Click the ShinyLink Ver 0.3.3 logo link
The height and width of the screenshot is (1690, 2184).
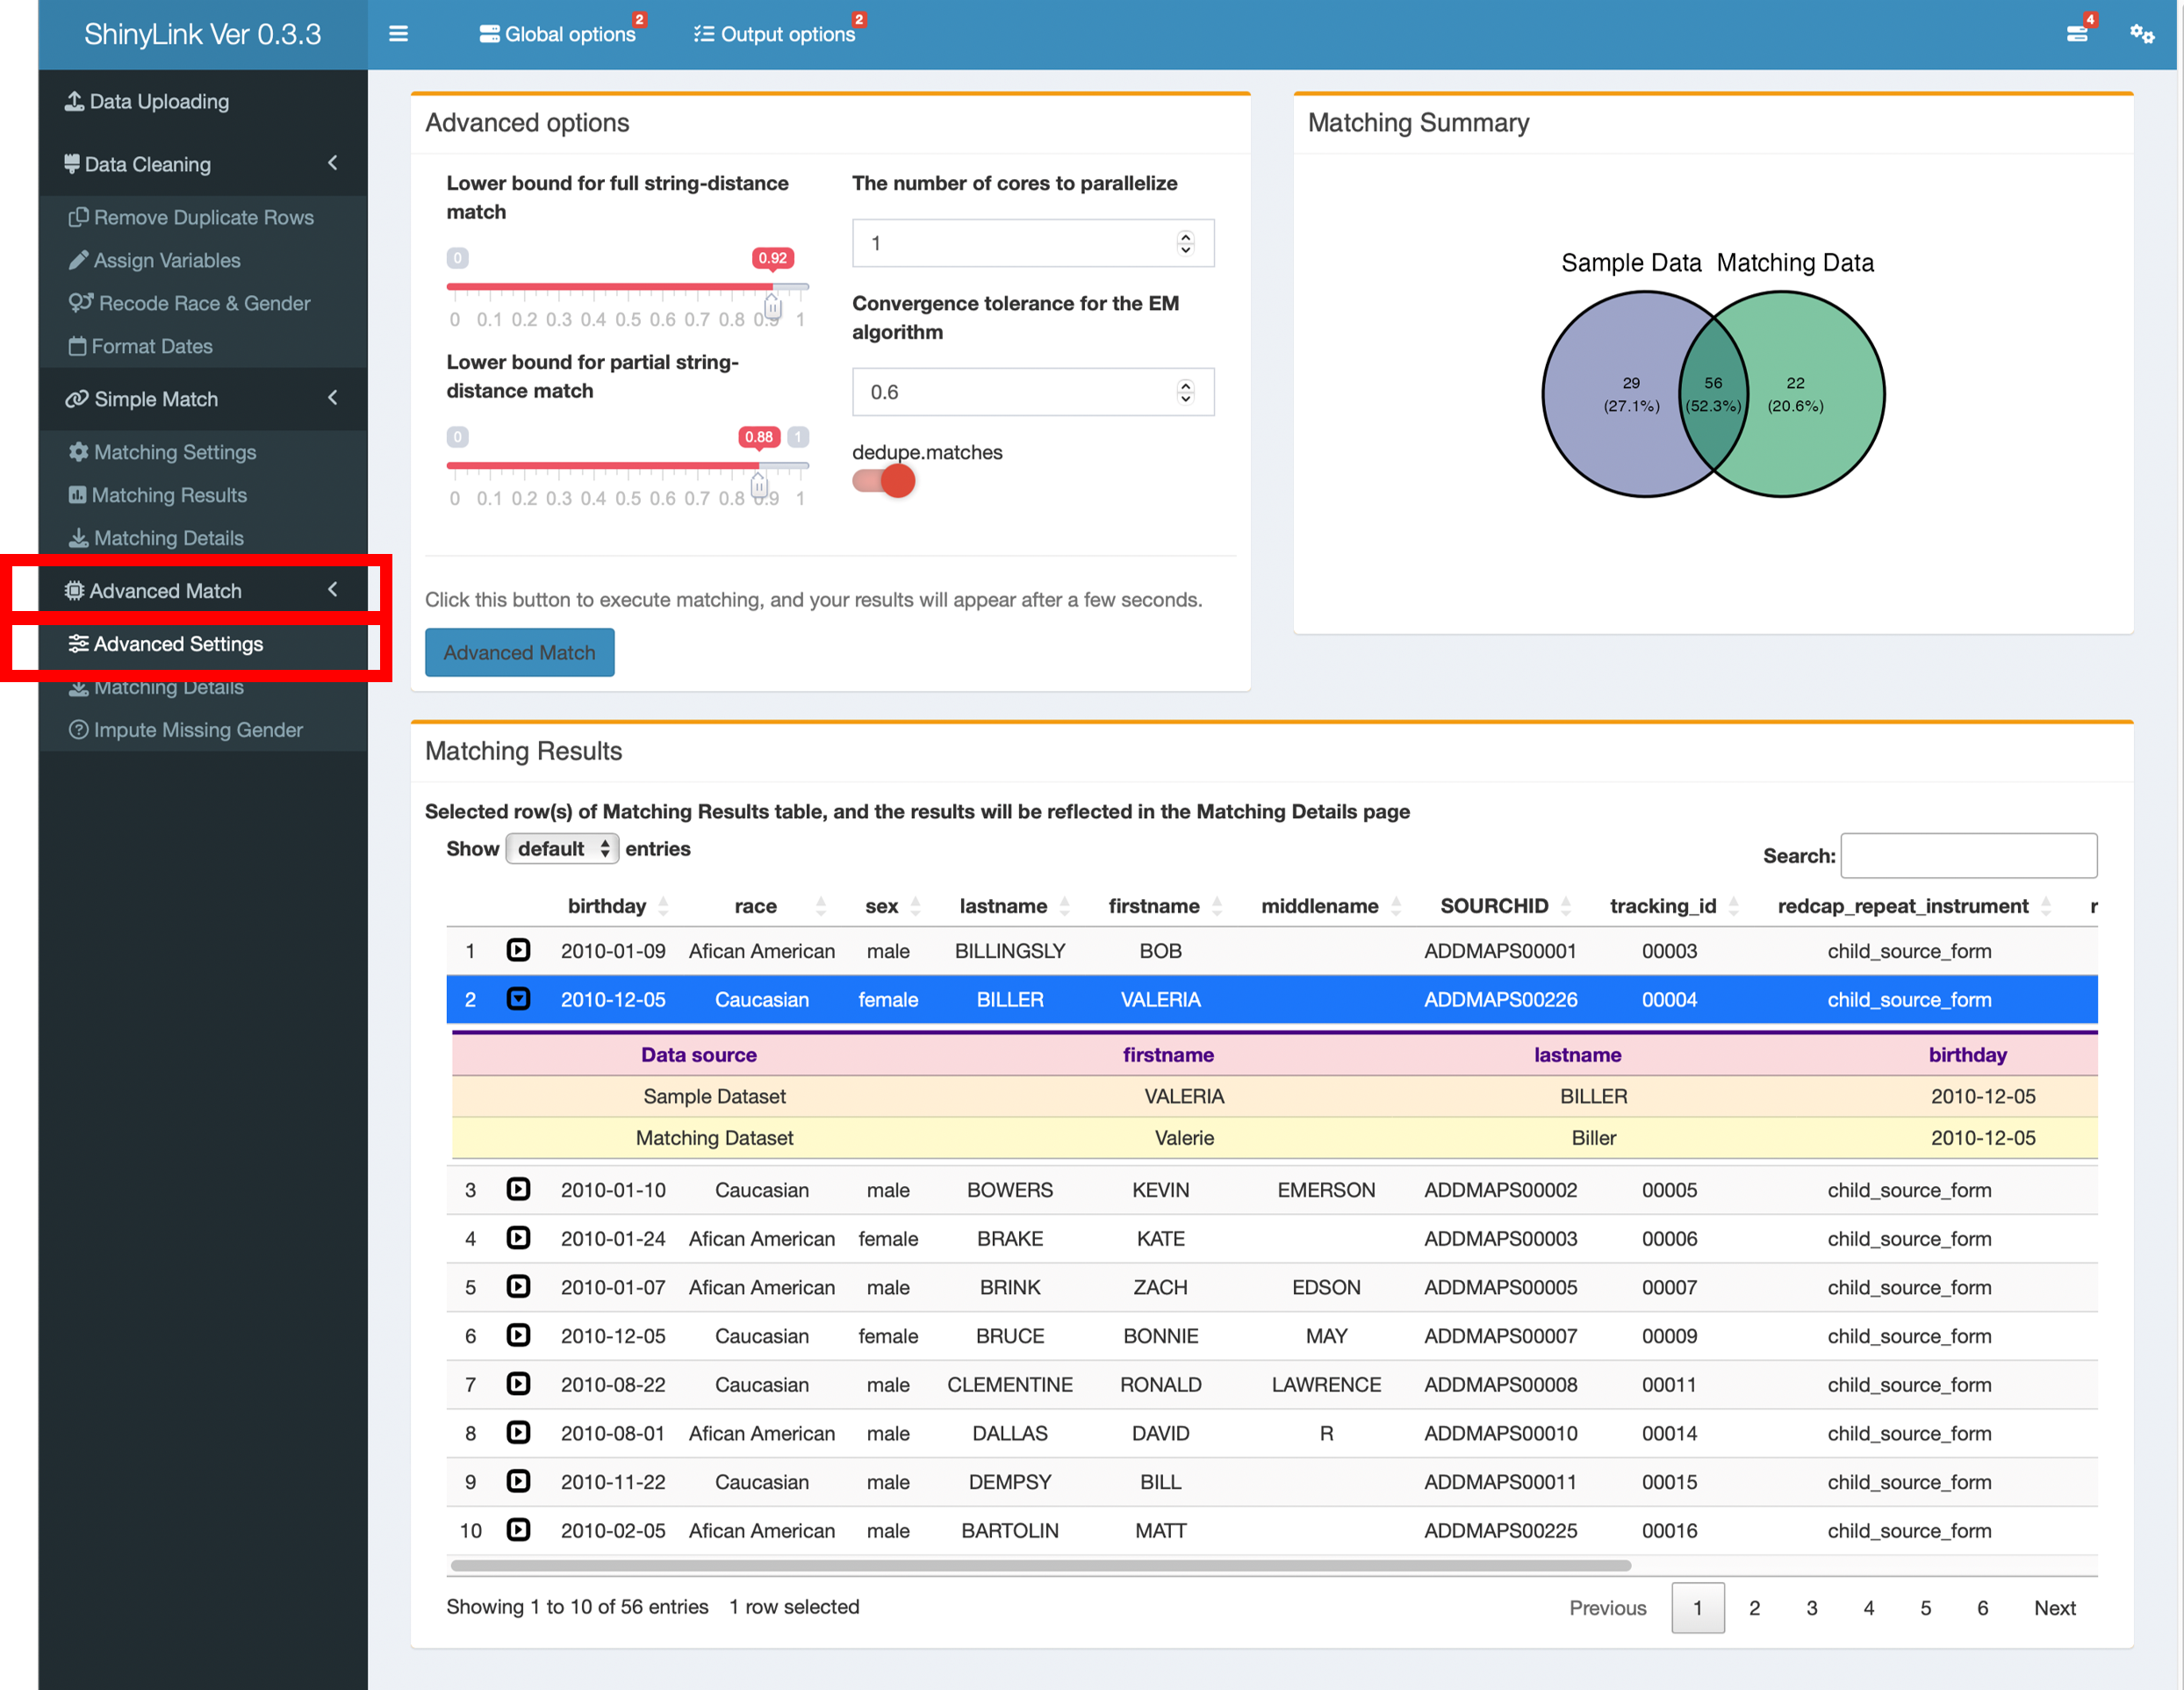tap(203, 34)
